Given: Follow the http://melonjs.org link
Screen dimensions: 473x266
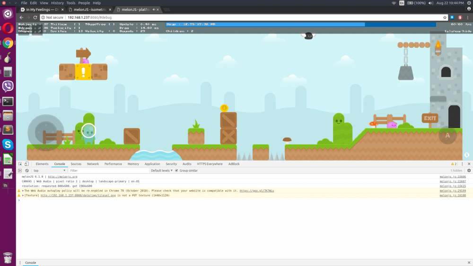Looking at the screenshot, I should pyautogui.click(x=62, y=177).
